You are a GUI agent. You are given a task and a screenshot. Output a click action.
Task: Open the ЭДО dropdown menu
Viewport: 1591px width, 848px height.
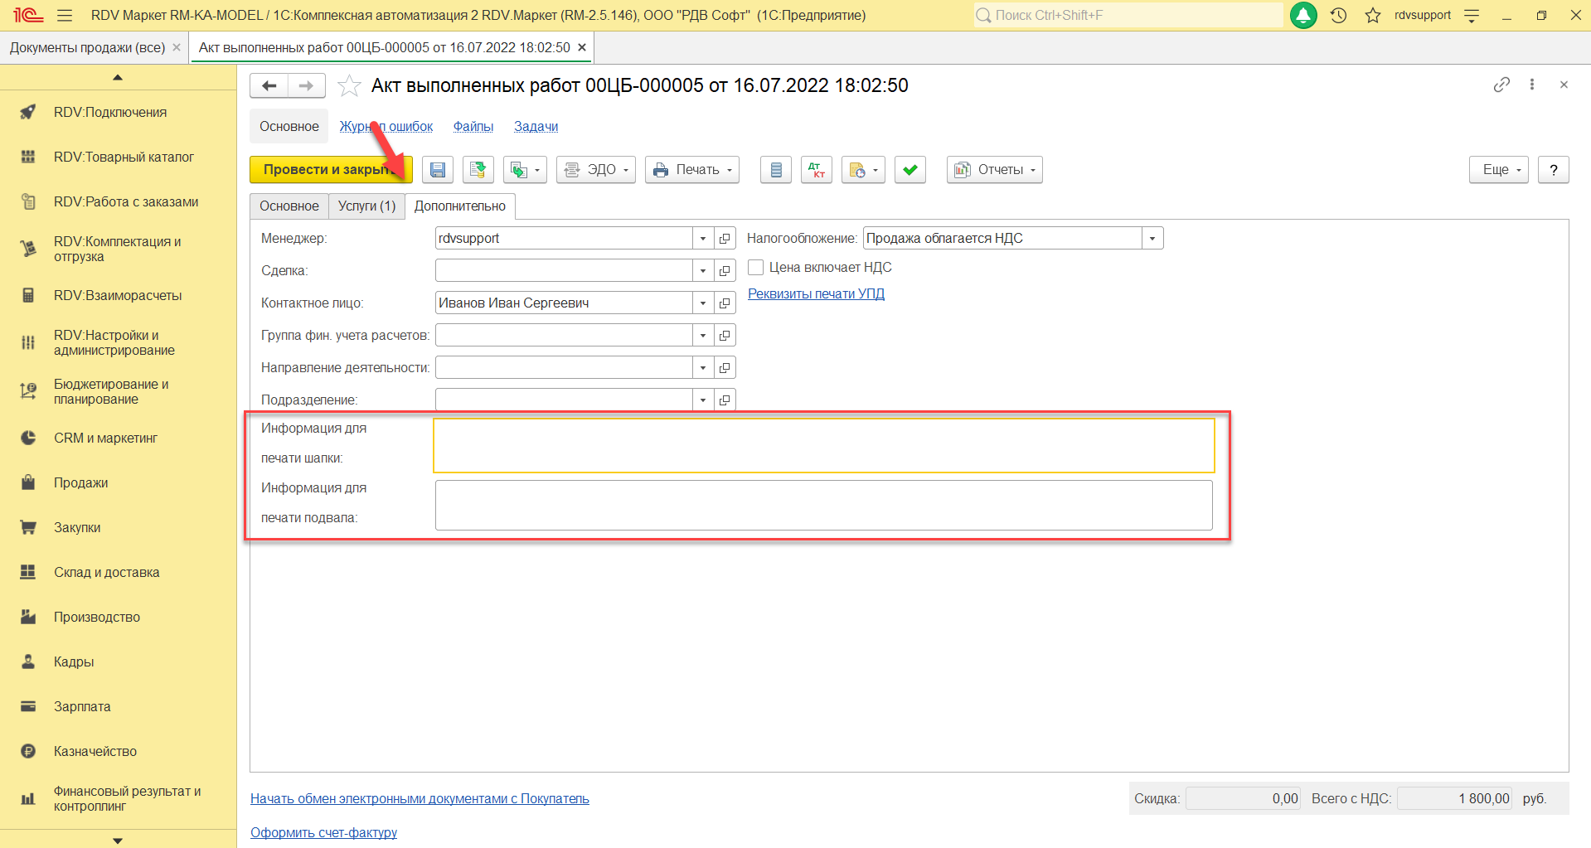pos(596,170)
